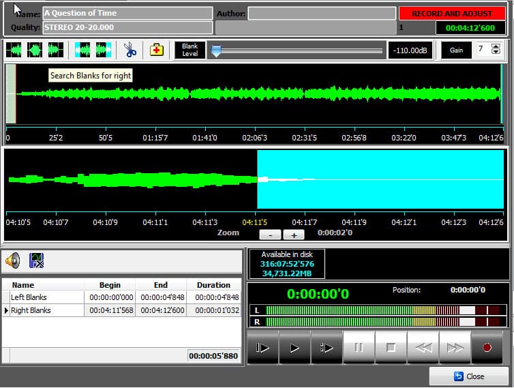Click the Name column header
The image size is (514, 388).
click(47, 284)
